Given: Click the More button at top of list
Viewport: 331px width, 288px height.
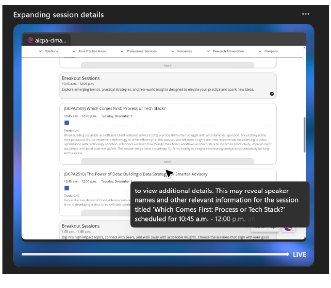Looking at the screenshot, I should click(x=167, y=66).
